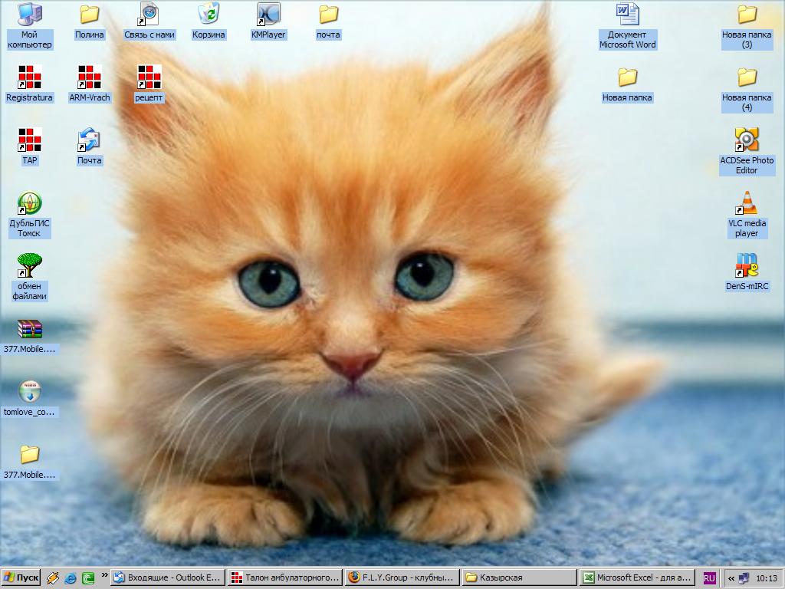
Task: Click the network tray icon
Action: coord(744,578)
